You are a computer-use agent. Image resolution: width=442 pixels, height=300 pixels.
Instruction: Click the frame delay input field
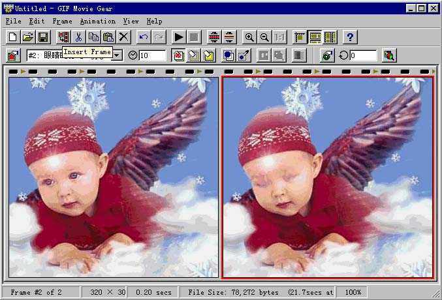pyautogui.click(x=152, y=55)
